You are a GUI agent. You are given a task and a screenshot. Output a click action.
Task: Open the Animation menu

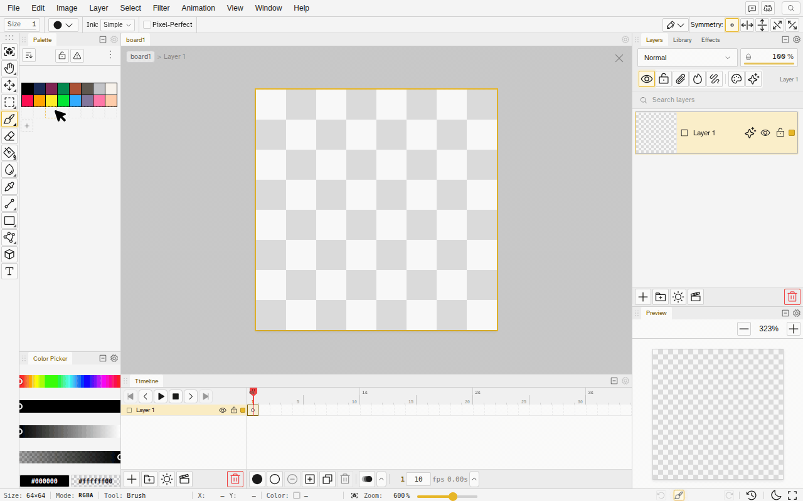[x=198, y=8]
